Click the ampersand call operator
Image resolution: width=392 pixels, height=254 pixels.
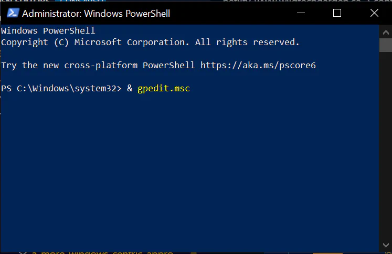pos(130,89)
